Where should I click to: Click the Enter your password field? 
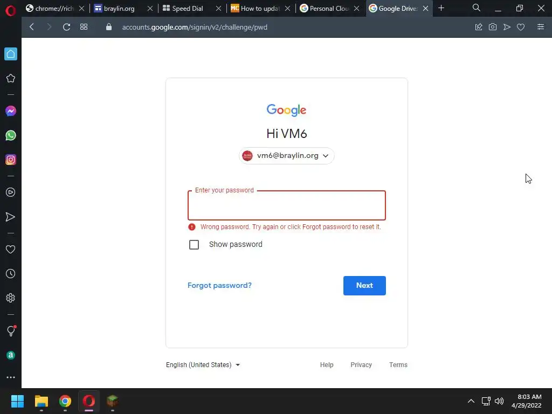[287, 205]
